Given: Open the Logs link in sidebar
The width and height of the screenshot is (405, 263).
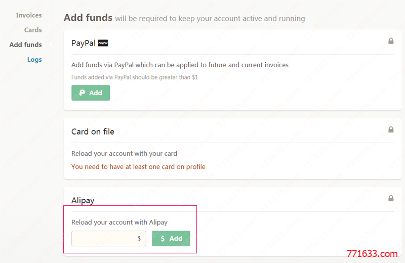Looking at the screenshot, I should click(34, 60).
